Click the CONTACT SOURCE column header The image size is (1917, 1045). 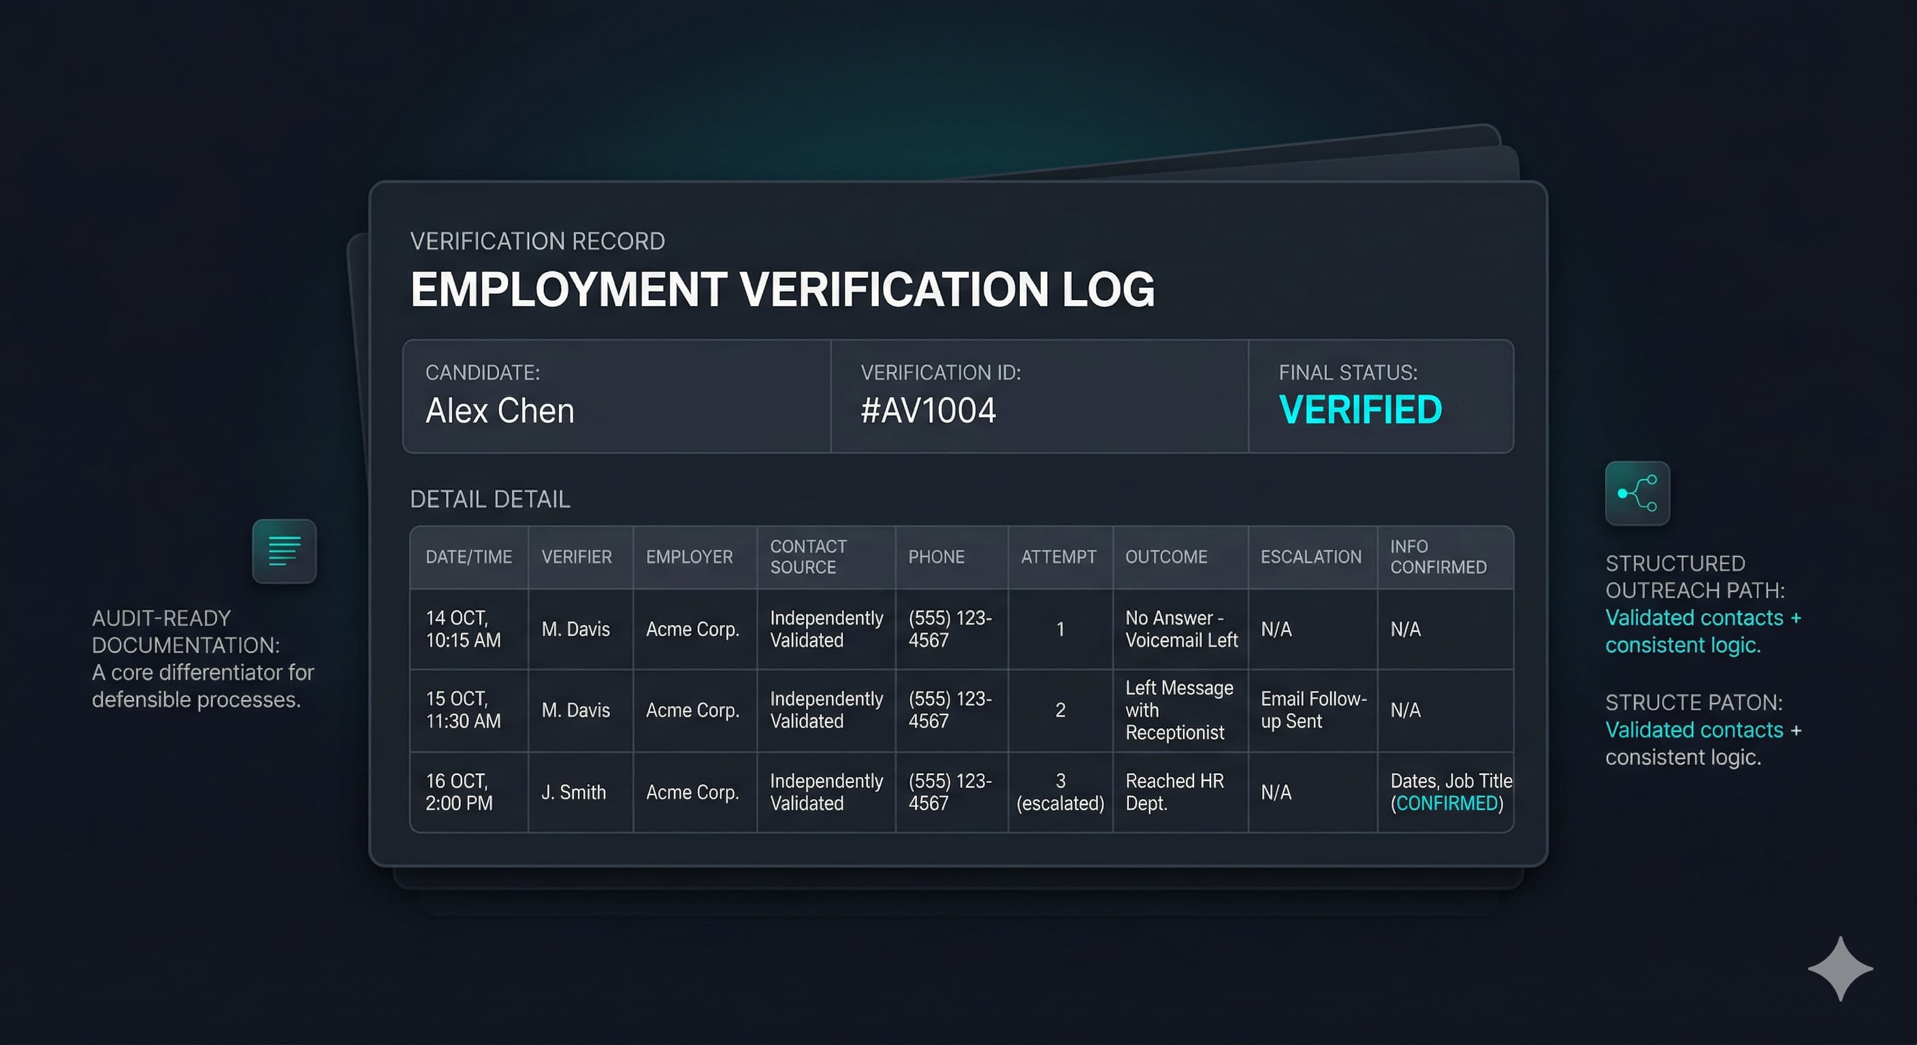pos(807,557)
